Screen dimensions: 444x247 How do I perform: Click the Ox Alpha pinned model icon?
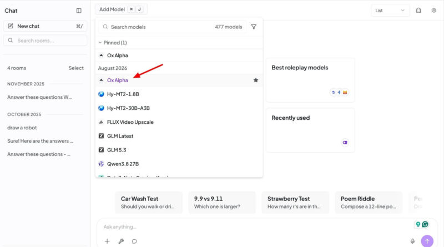tap(101, 56)
